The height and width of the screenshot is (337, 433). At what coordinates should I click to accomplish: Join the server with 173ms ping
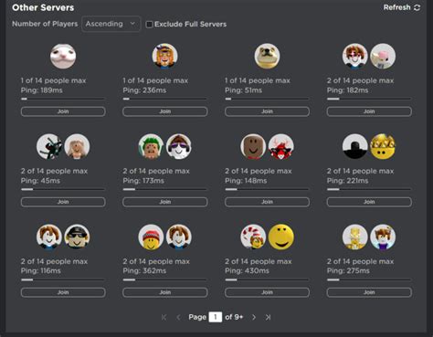click(x=165, y=202)
